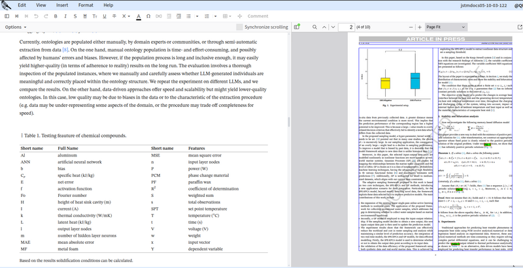Viewport: 523px width, 268px height.
Task: Zoom out the PDF view
Action: [411, 27]
